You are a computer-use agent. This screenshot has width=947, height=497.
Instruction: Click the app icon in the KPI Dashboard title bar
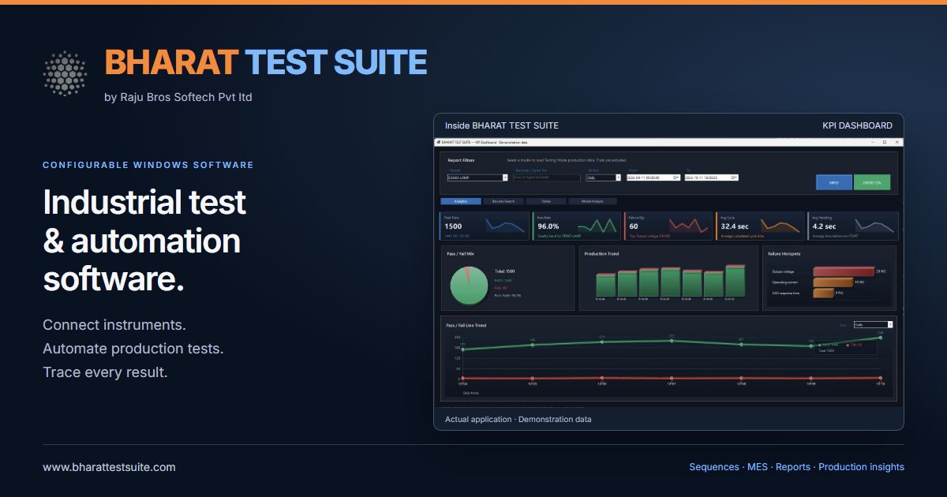[438, 142]
